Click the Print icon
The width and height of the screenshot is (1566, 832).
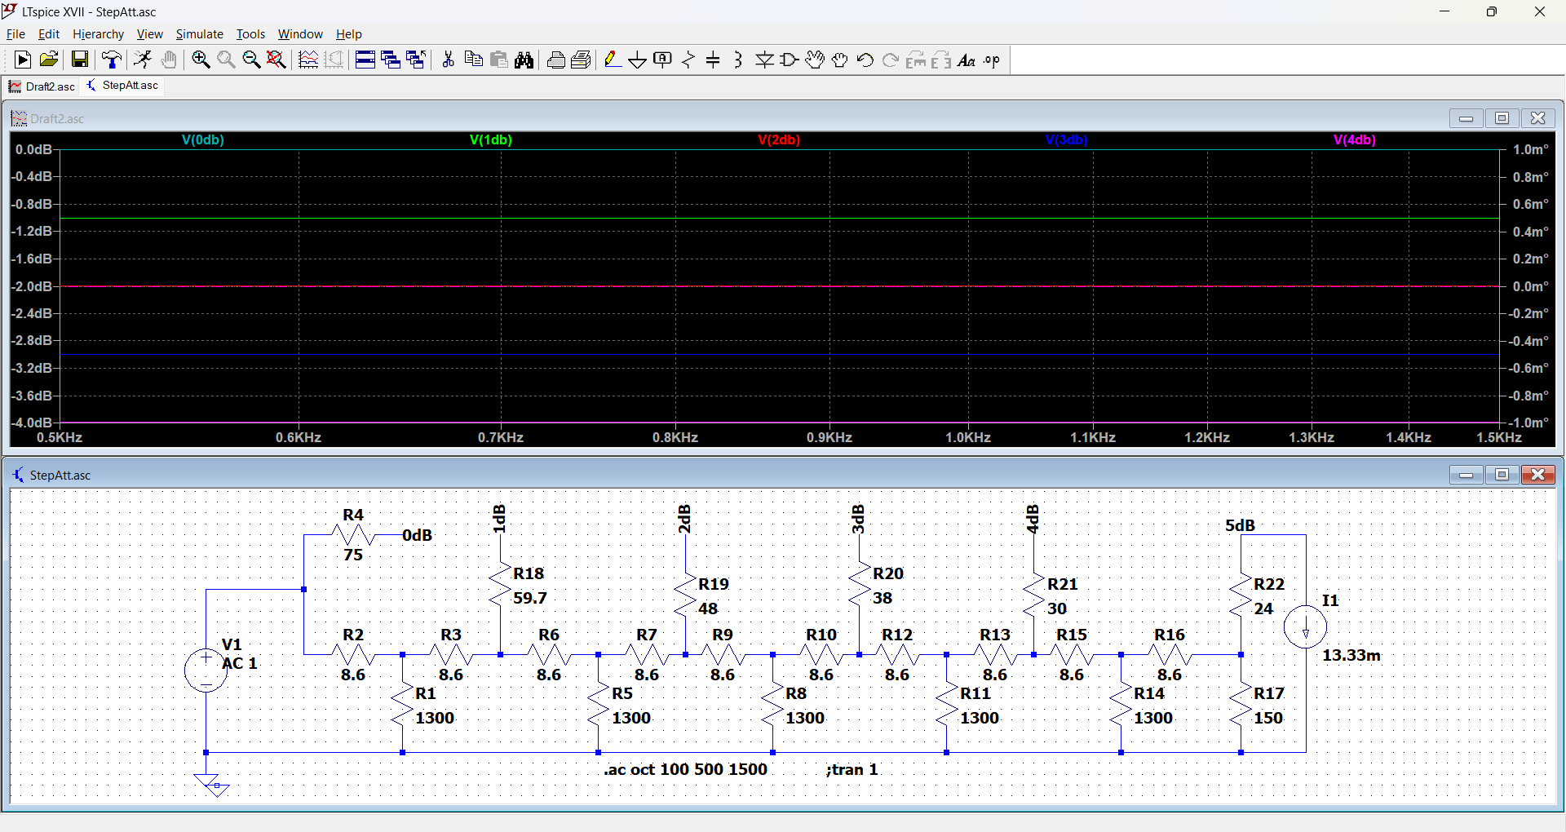582,60
